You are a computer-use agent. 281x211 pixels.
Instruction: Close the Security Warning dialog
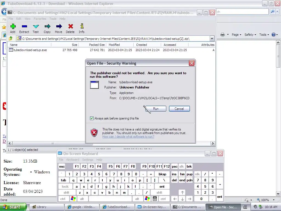tap(192, 63)
